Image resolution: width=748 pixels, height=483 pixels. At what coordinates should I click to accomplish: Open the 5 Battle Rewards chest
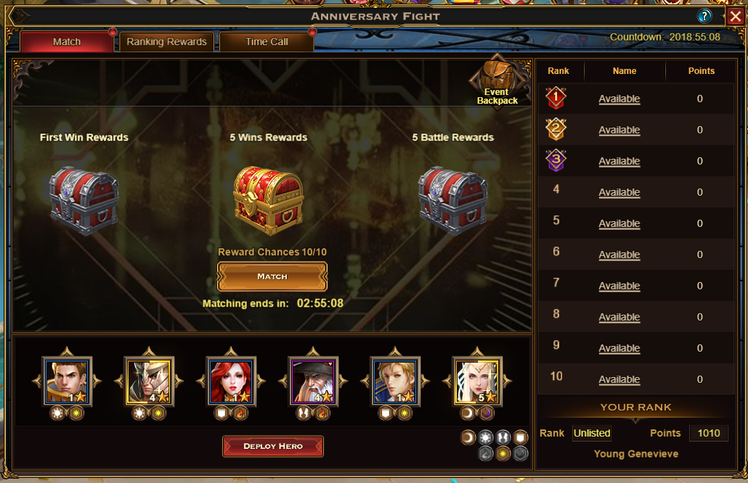tap(452, 201)
